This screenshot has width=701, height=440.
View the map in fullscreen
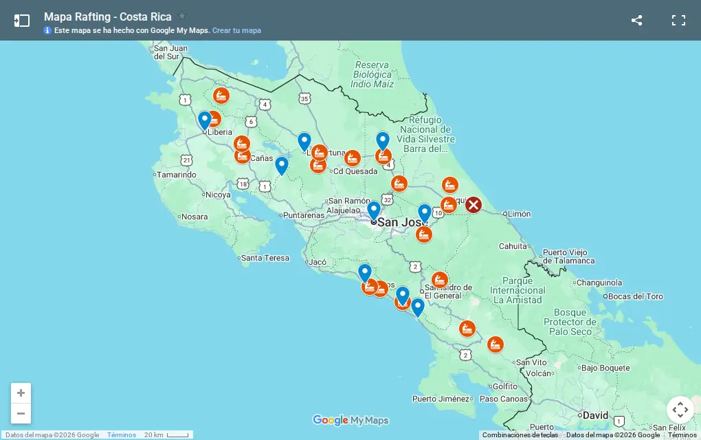678,20
